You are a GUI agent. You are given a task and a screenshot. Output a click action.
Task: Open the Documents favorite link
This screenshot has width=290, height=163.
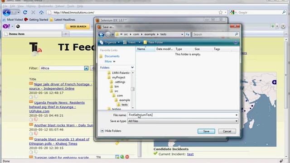click(x=112, y=56)
